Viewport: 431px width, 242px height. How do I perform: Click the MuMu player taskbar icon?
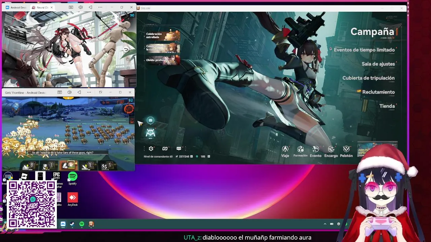point(63,224)
